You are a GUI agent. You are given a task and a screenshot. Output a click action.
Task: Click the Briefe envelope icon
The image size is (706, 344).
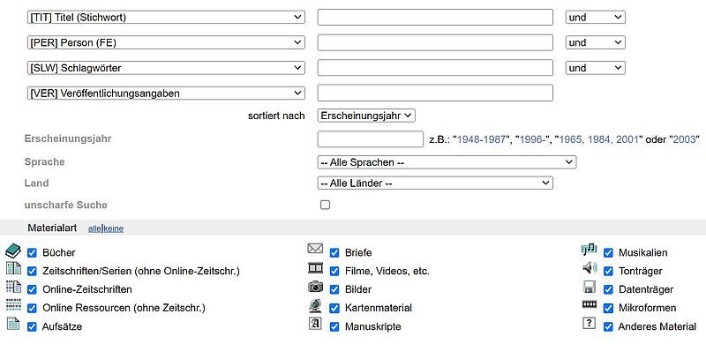coord(315,249)
